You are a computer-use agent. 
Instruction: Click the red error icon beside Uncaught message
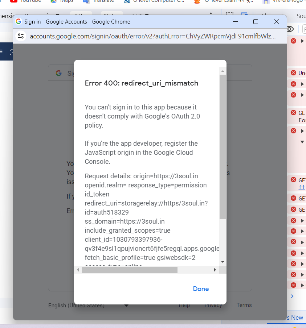(x=293, y=73)
